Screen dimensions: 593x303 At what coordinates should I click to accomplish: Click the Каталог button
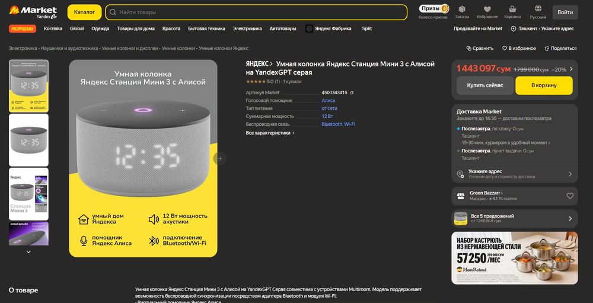[x=84, y=12]
